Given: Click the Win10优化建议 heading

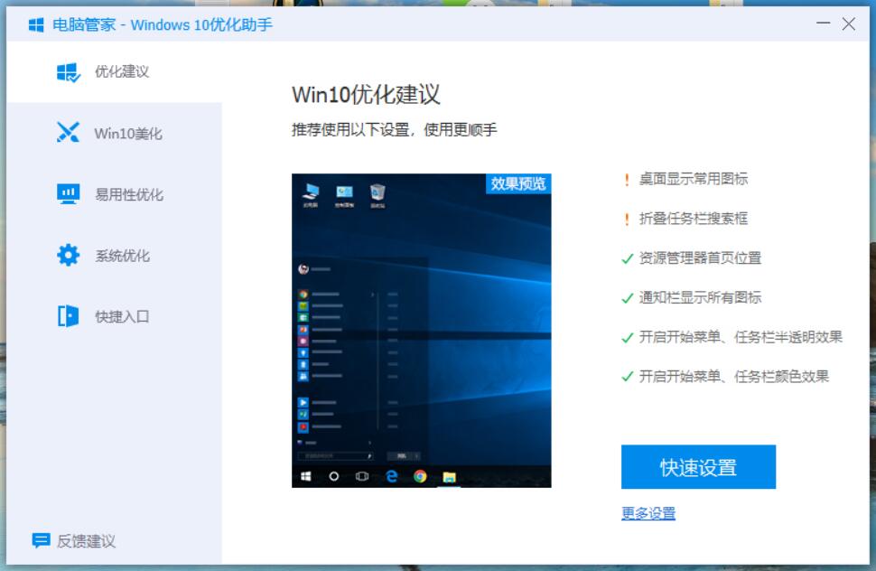Looking at the screenshot, I should (x=366, y=95).
